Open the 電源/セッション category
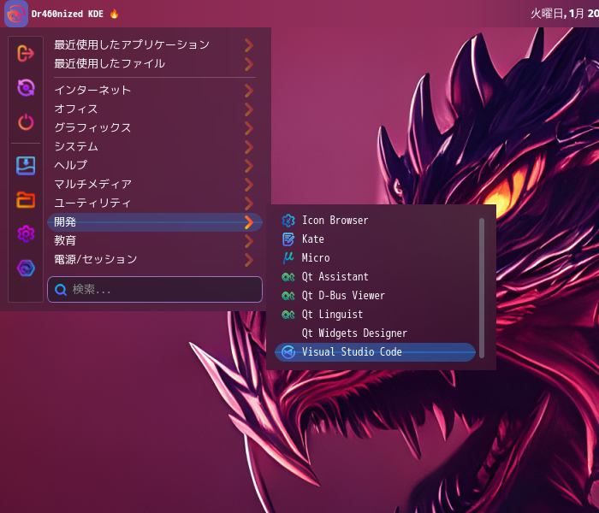This screenshot has width=599, height=513. pos(155,260)
